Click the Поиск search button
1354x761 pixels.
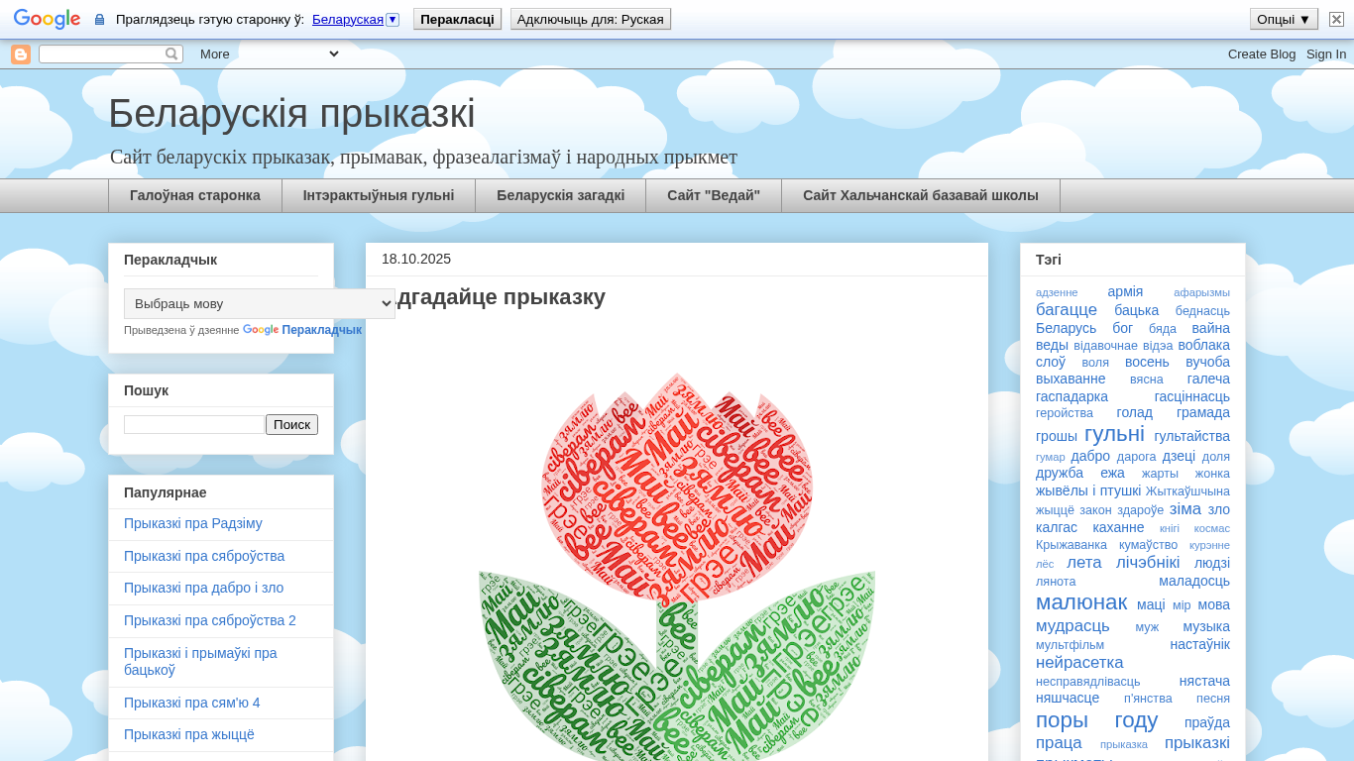[x=291, y=424]
